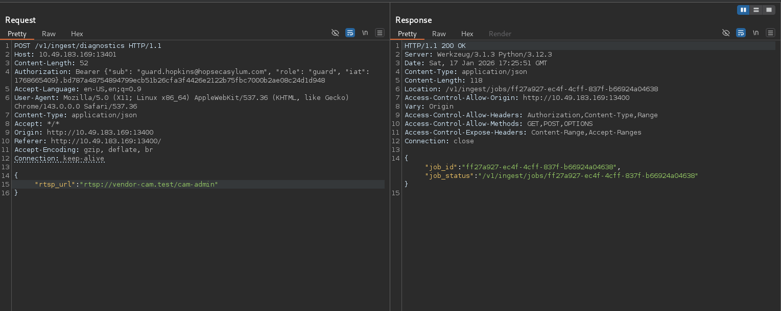781x311 pixels.
Task: Toggle hidden message parts in Request panel
Action: click(x=335, y=33)
